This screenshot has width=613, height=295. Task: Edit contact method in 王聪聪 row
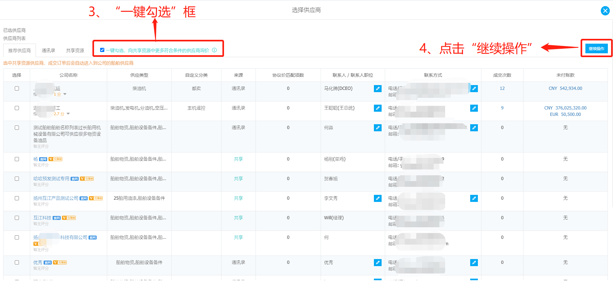pos(474,108)
